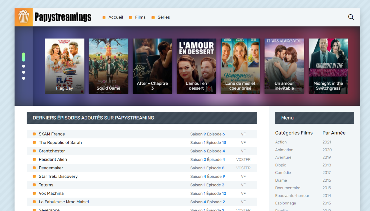370x211 pixels.
Task: Select the Documentaire film category
Action: (288, 188)
